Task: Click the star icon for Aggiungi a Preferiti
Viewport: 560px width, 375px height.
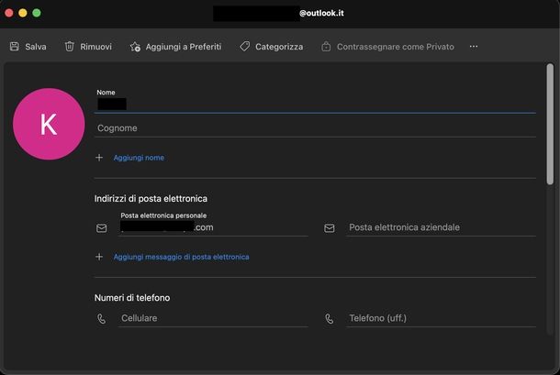Action: (135, 47)
